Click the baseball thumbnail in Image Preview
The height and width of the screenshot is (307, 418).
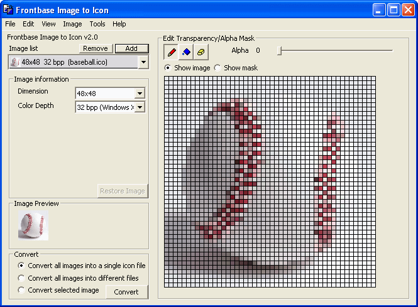click(x=33, y=225)
